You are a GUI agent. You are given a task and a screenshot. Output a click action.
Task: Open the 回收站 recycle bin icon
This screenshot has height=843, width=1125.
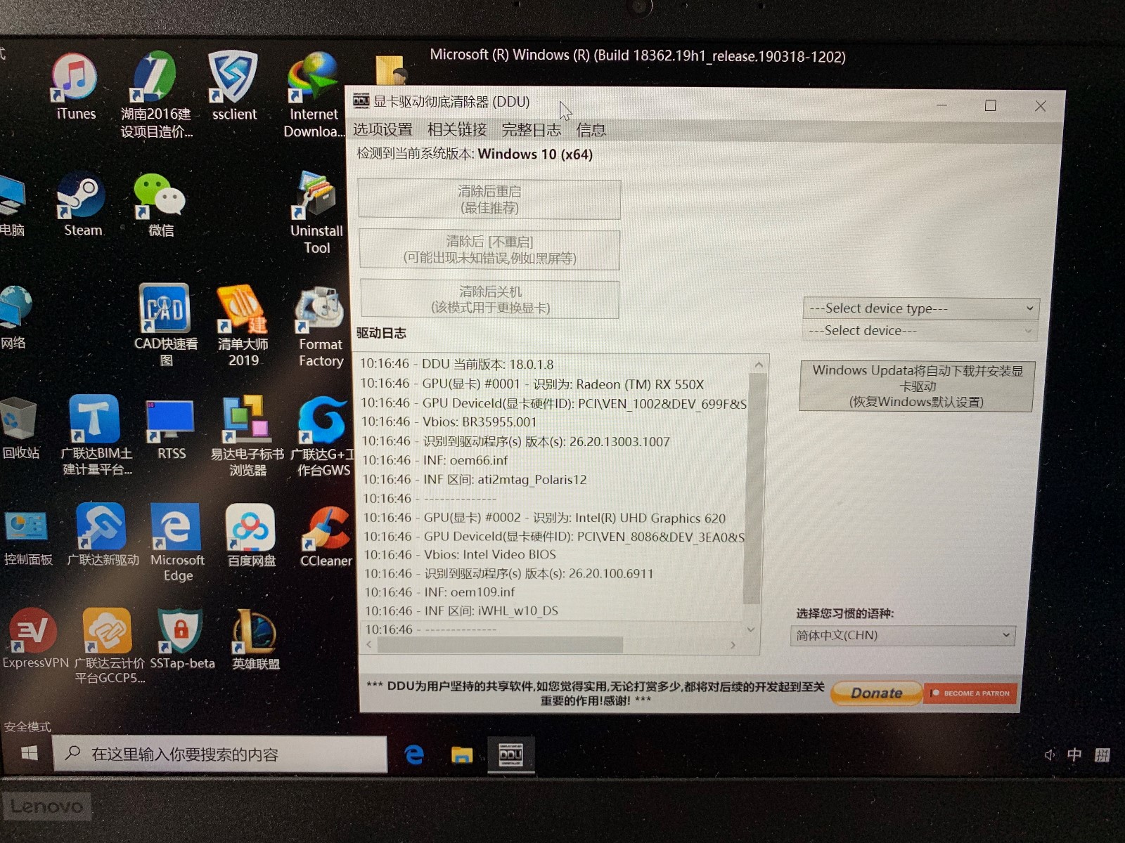point(20,429)
